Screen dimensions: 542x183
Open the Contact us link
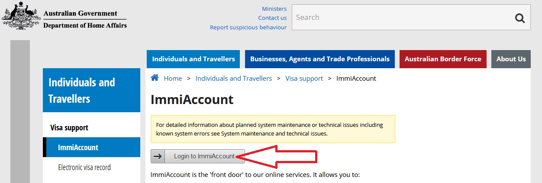tap(272, 18)
